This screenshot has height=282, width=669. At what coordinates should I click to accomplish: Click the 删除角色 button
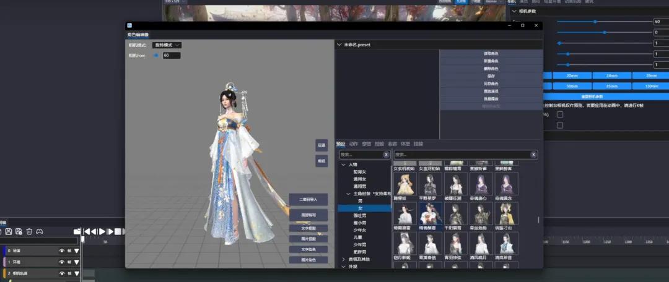pos(491,69)
